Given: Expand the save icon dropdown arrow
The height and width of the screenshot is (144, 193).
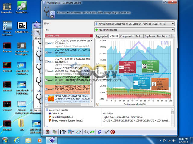Looking at the screenshot, I should point(65,132).
